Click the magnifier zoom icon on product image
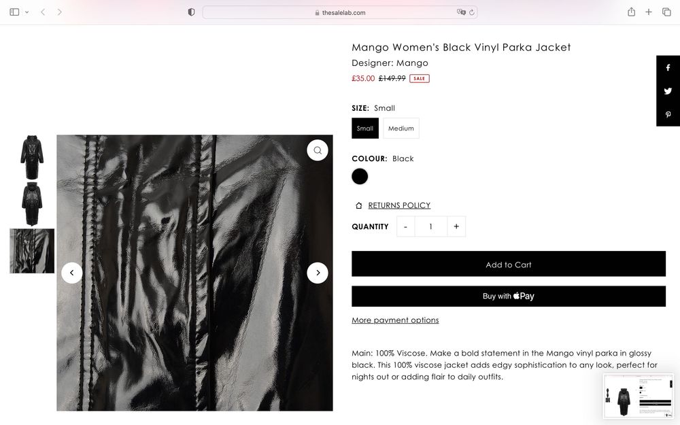This screenshot has height=425, width=680. (x=318, y=150)
